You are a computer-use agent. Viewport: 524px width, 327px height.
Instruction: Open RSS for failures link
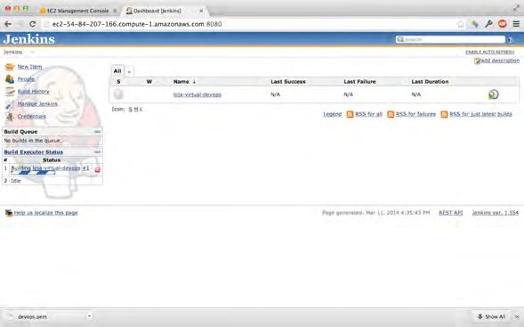coord(415,114)
